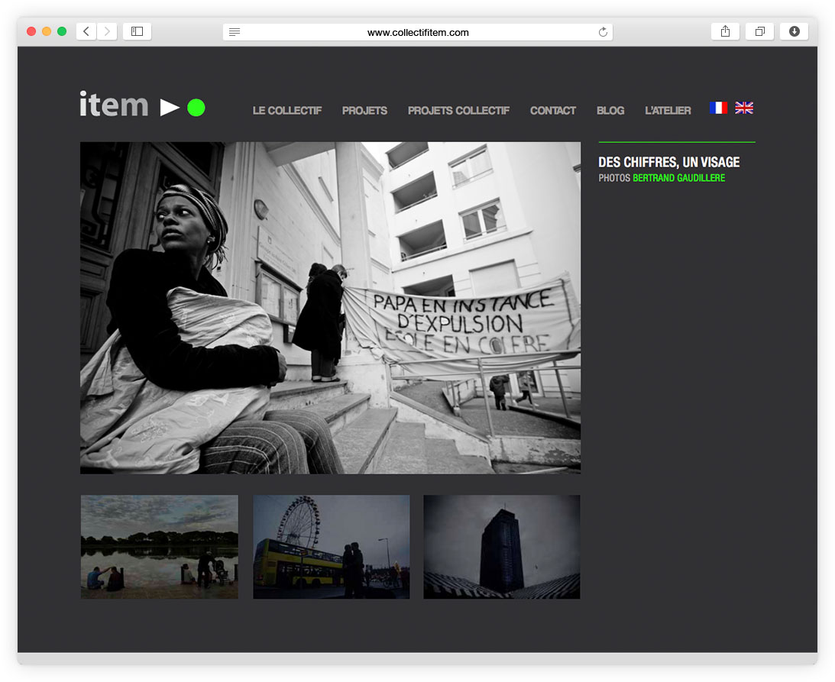This screenshot has height=682, width=835.
Task: Switch site language with British flag
Action: pyautogui.click(x=743, y=108)
